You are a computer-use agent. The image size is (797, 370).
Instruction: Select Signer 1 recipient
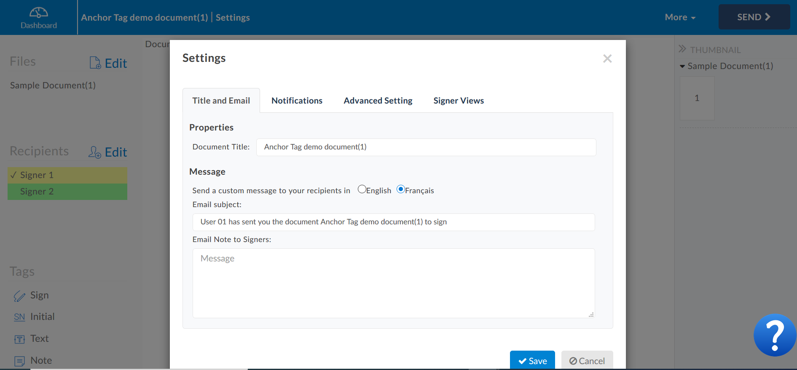[67, 175]
